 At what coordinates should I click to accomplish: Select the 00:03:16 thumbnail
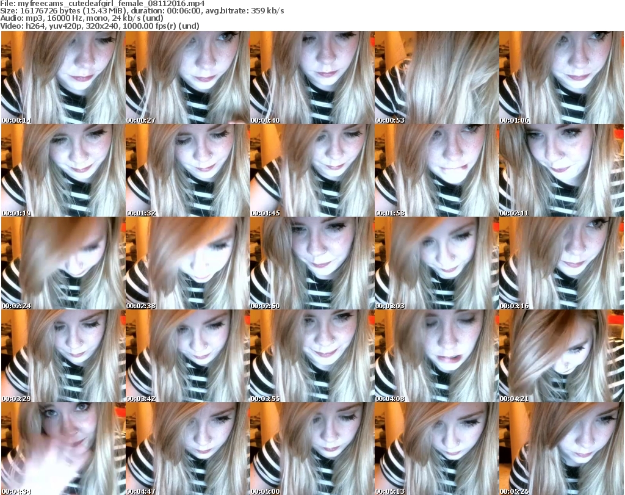point(561,263)
